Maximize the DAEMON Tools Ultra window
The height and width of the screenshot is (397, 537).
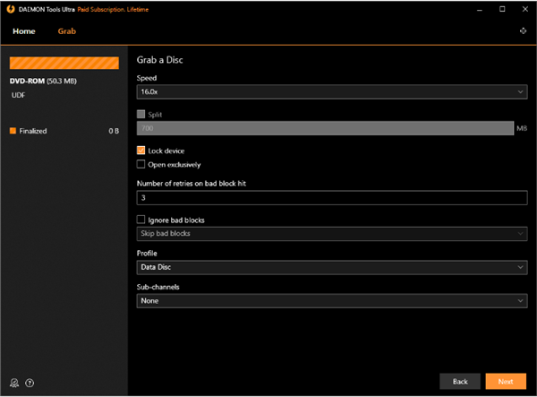tap(502, 9)
